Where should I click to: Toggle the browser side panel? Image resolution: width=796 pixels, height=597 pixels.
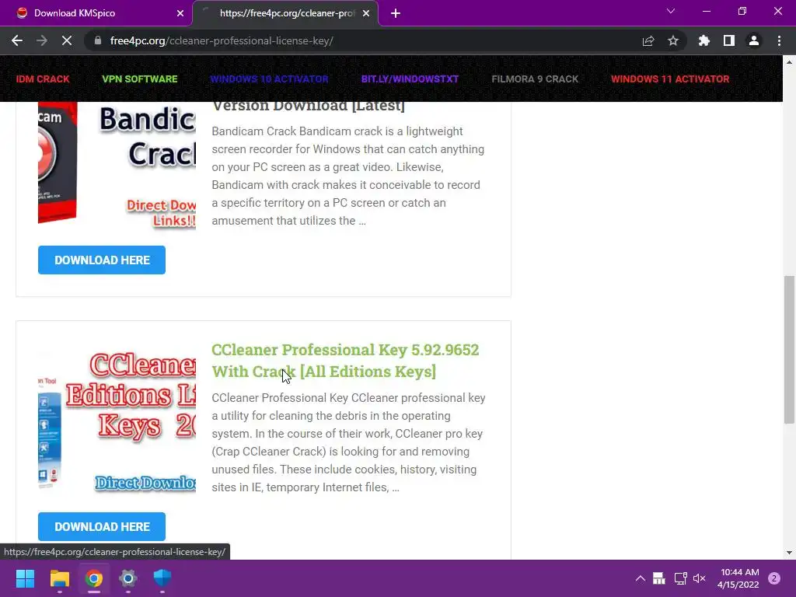click(x=729, y=40)
